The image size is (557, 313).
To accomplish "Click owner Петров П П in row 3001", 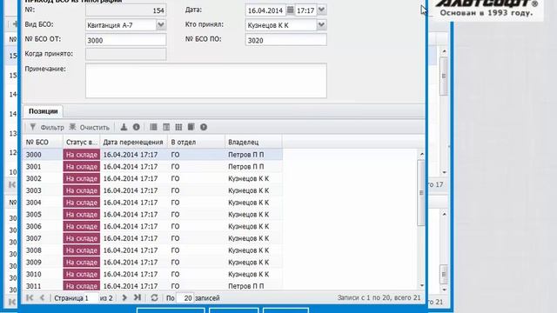I will (x=245, y=167).
